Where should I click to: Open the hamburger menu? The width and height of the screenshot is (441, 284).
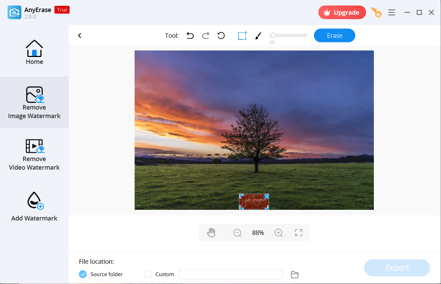coord(392,12)
